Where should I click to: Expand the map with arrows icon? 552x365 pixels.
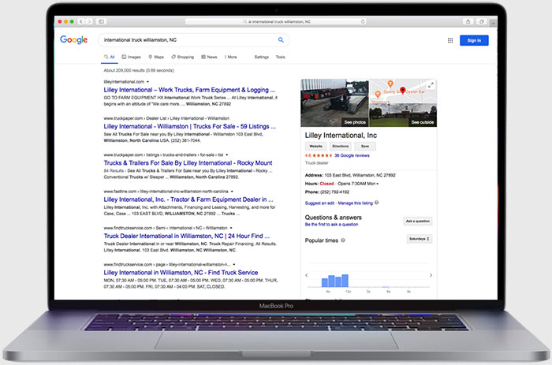click(x=431, y=85)
